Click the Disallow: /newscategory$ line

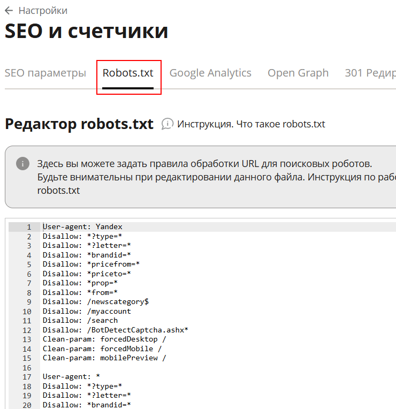pyautogui.click(x=96, y=302)
